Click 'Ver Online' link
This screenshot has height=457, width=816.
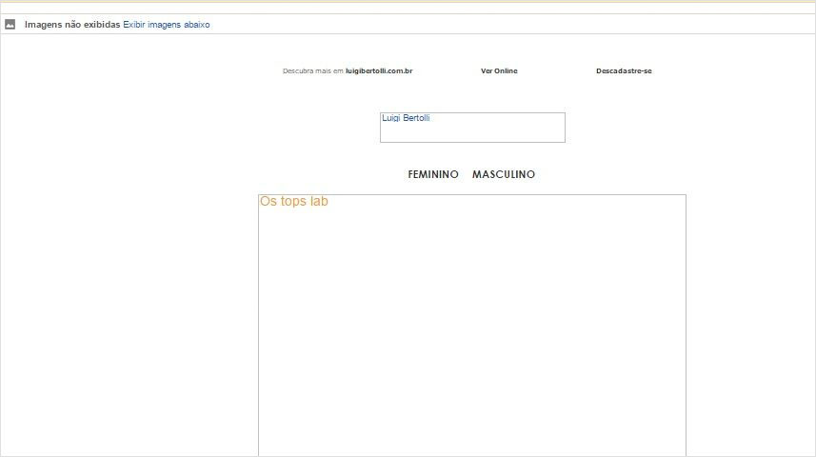point(499,70)
